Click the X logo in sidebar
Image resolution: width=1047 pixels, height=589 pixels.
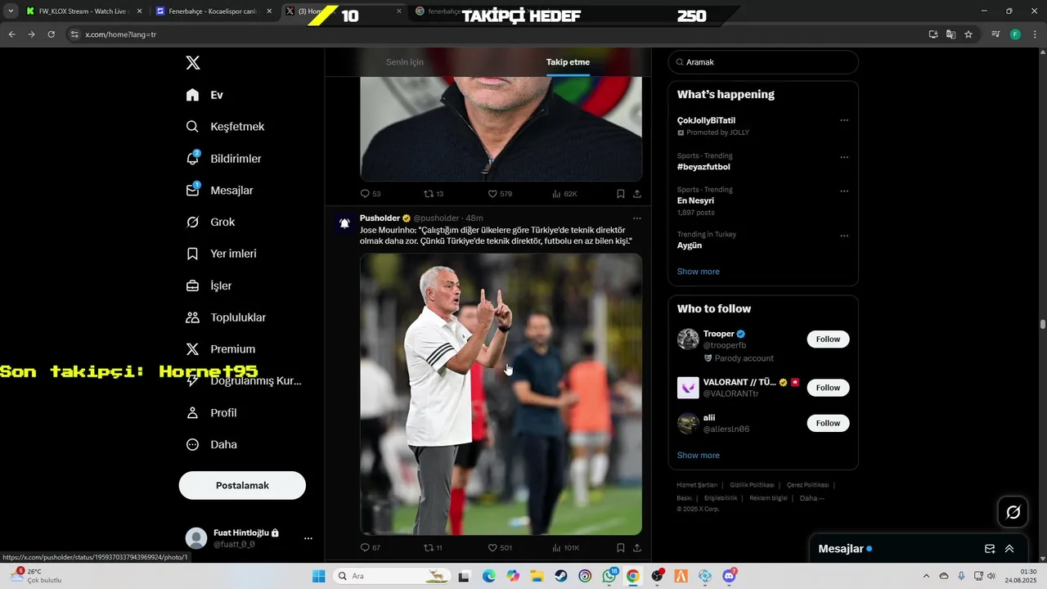click(x=192, y=63)
